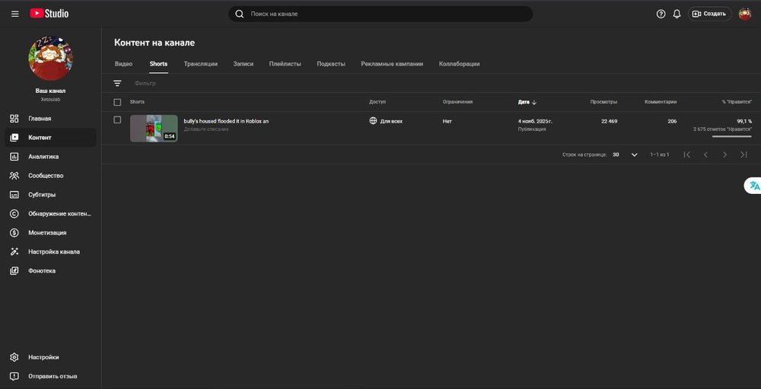Image resolution: width=761 pixels, height=389 pixels.
Task: Click the Комментарии column header
Action: (x=661, y=102)
